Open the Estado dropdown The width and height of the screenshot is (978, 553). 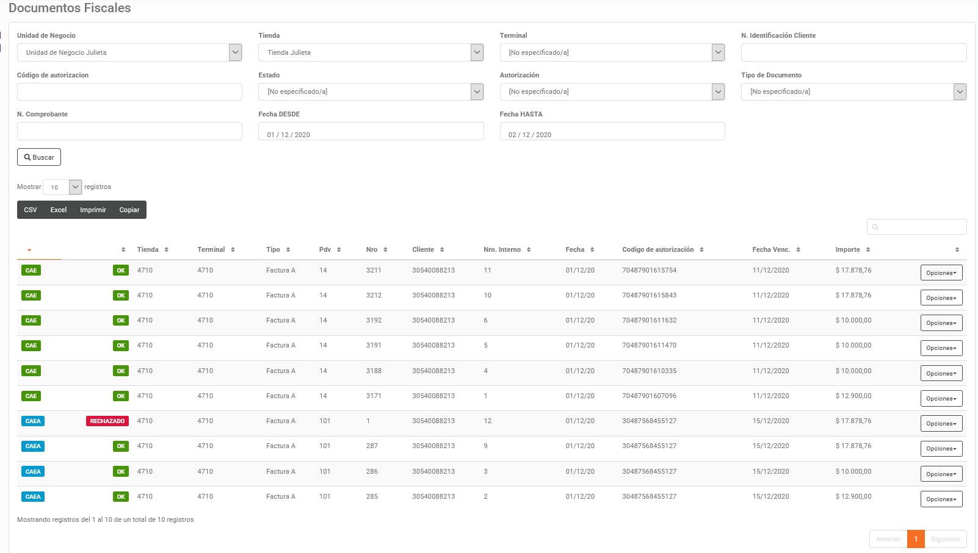coord(371,91)
